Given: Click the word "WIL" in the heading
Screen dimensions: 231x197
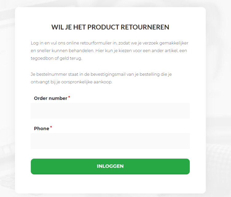Looking at the screenshot, I should click(x=57, y=27).
